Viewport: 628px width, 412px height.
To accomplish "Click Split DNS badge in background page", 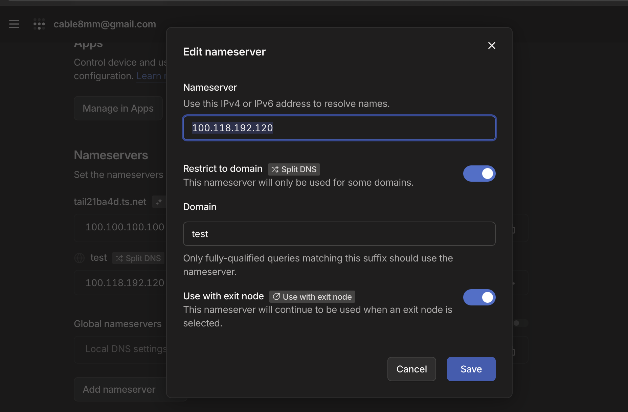I will click(138, 258).
